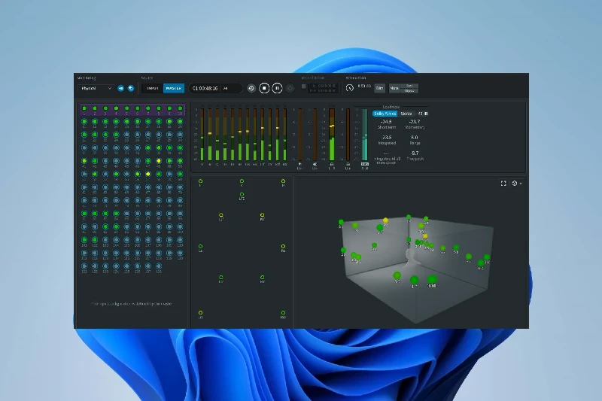Expand the 3D view settings dropdown arrow
Screen dimensions: 602x401
click(521, 184)
